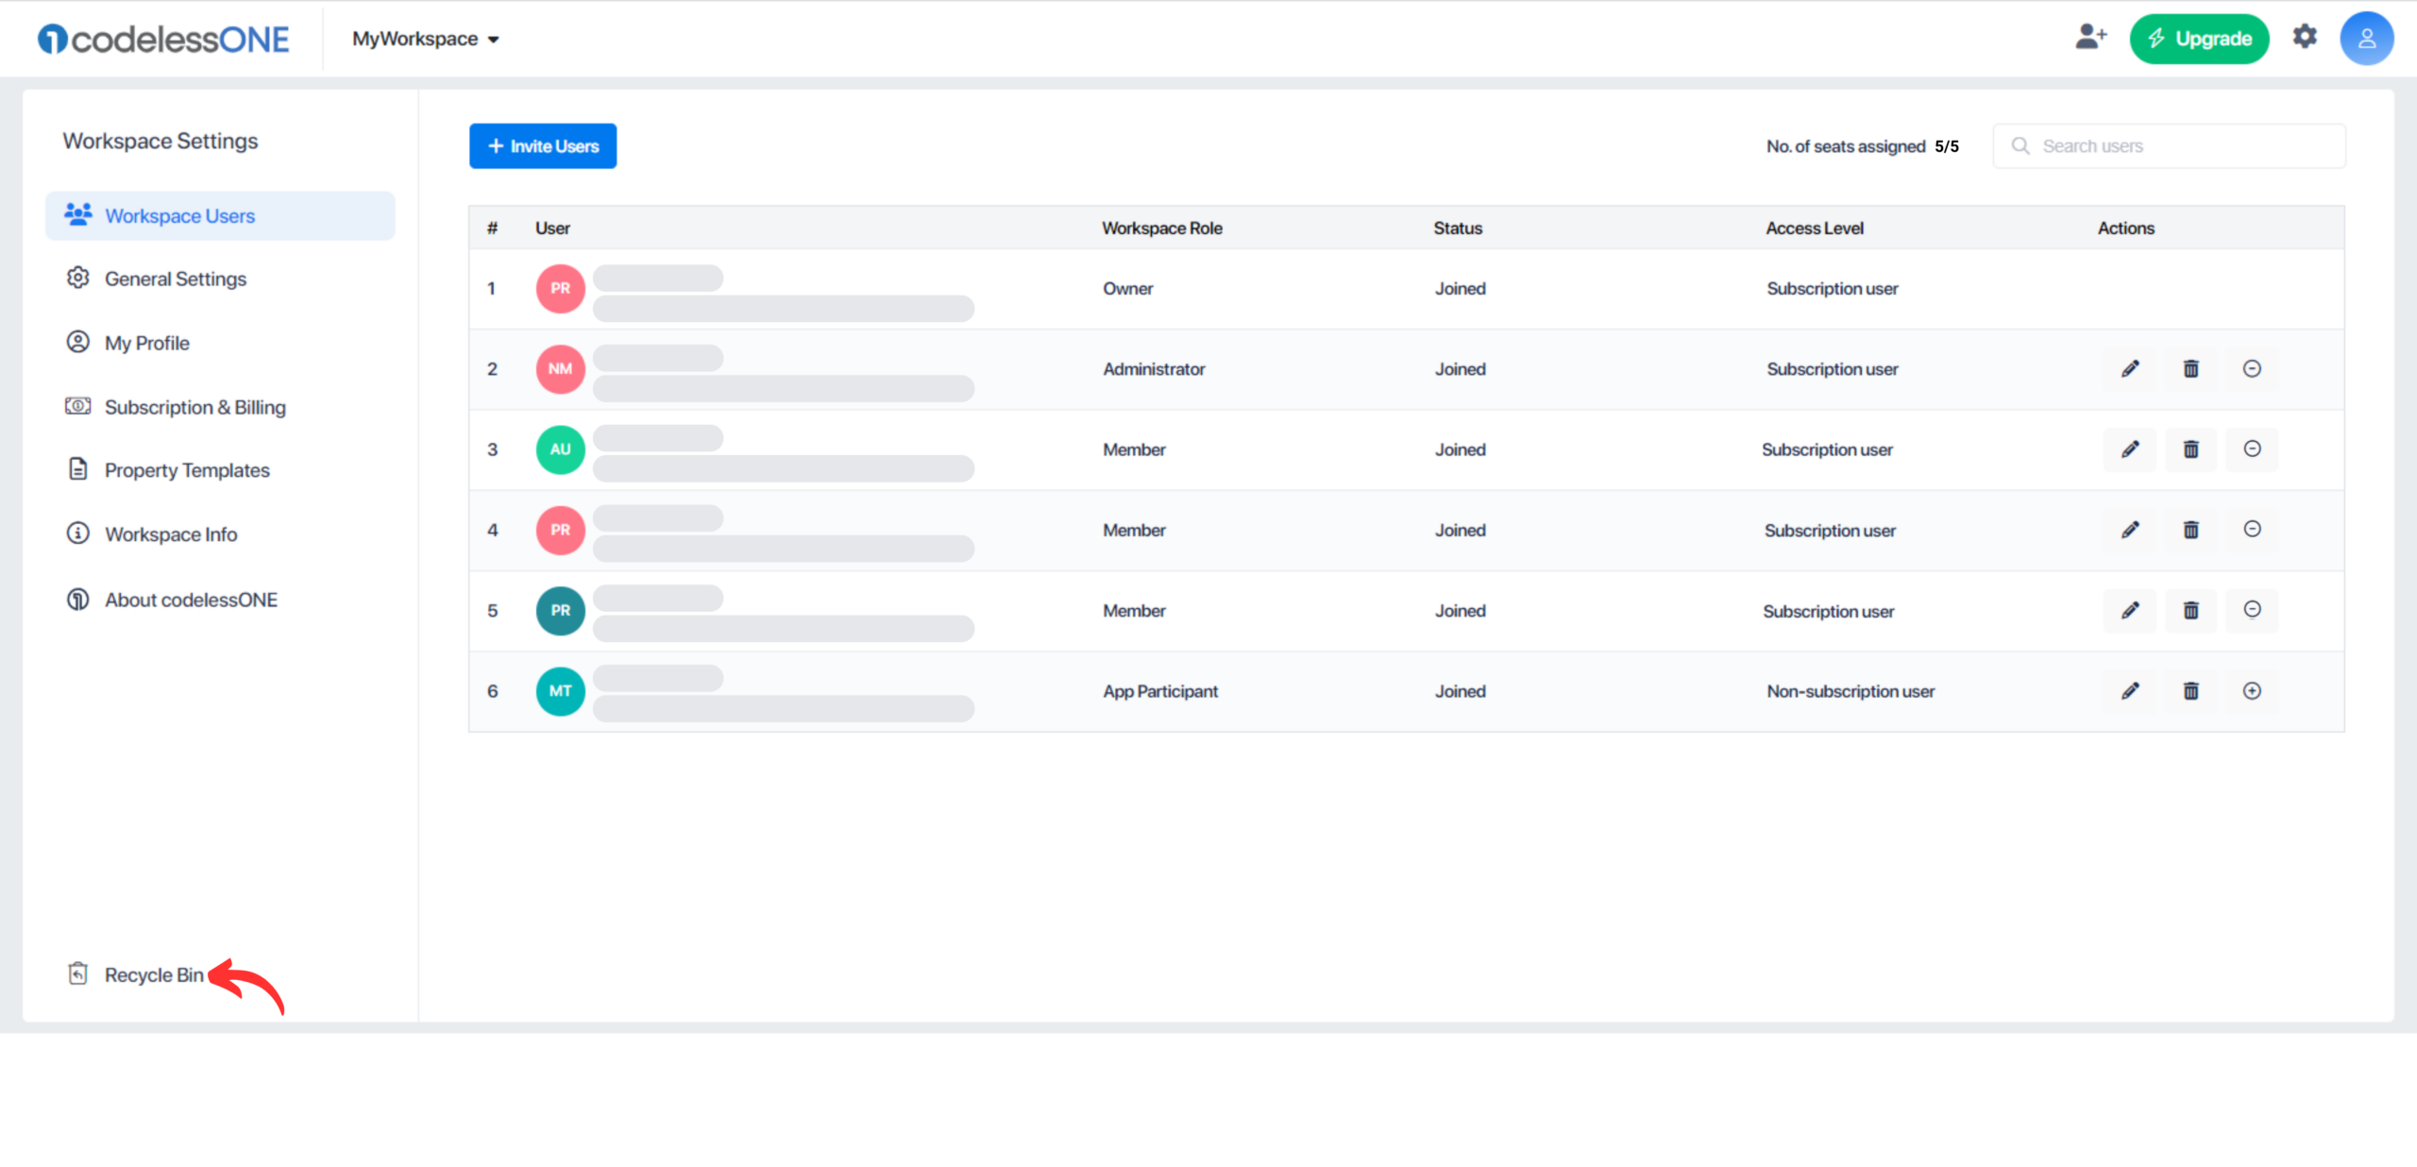Open the MyWorkspace dropdown
Image resolution: width=2417 pixels, height=1167 pixels.
(426, 39)
